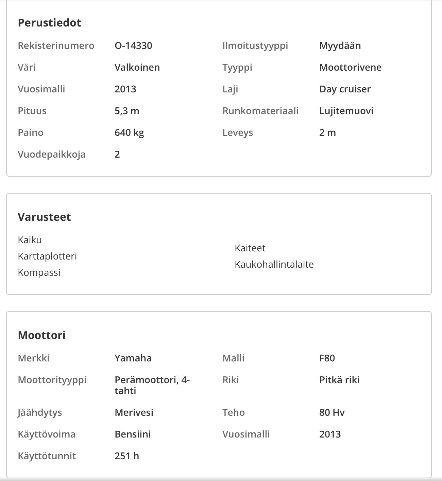Click the Myydään listing type value
This screenshot has height=481, width=442.
(x=340, y=46)
